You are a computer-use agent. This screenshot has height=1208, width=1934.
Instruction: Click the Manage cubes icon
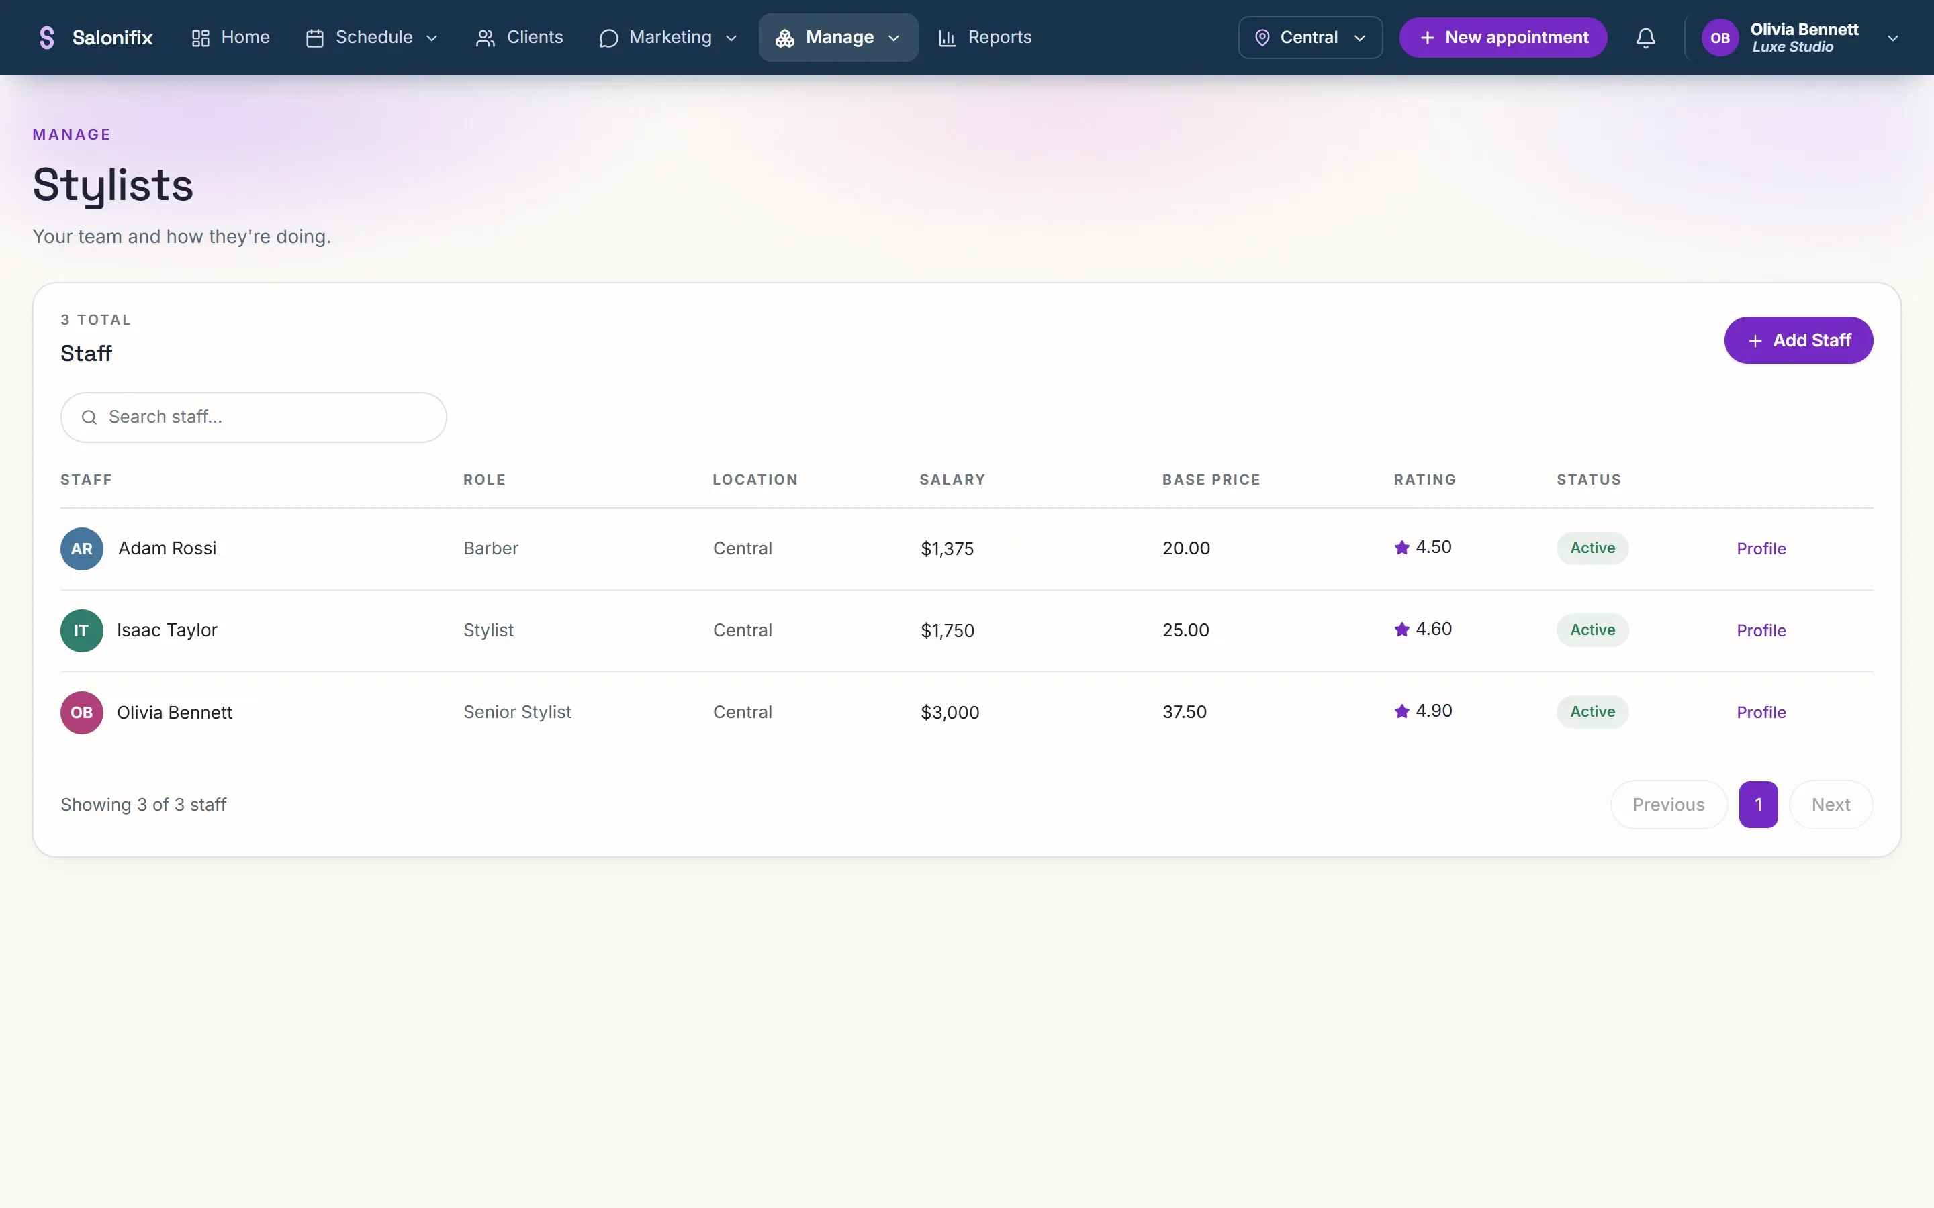coord(785,38)
